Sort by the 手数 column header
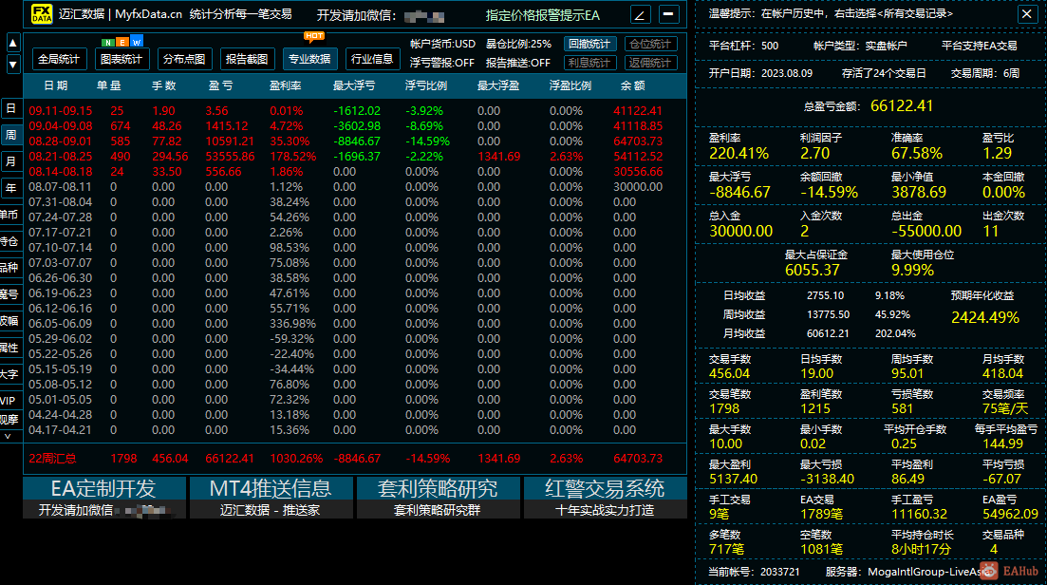Viewport: 1047px width, 585px height. click(163, 85)
